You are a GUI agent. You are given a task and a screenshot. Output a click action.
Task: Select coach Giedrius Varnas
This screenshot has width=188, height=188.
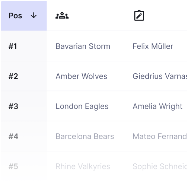(x=160, y=76)
